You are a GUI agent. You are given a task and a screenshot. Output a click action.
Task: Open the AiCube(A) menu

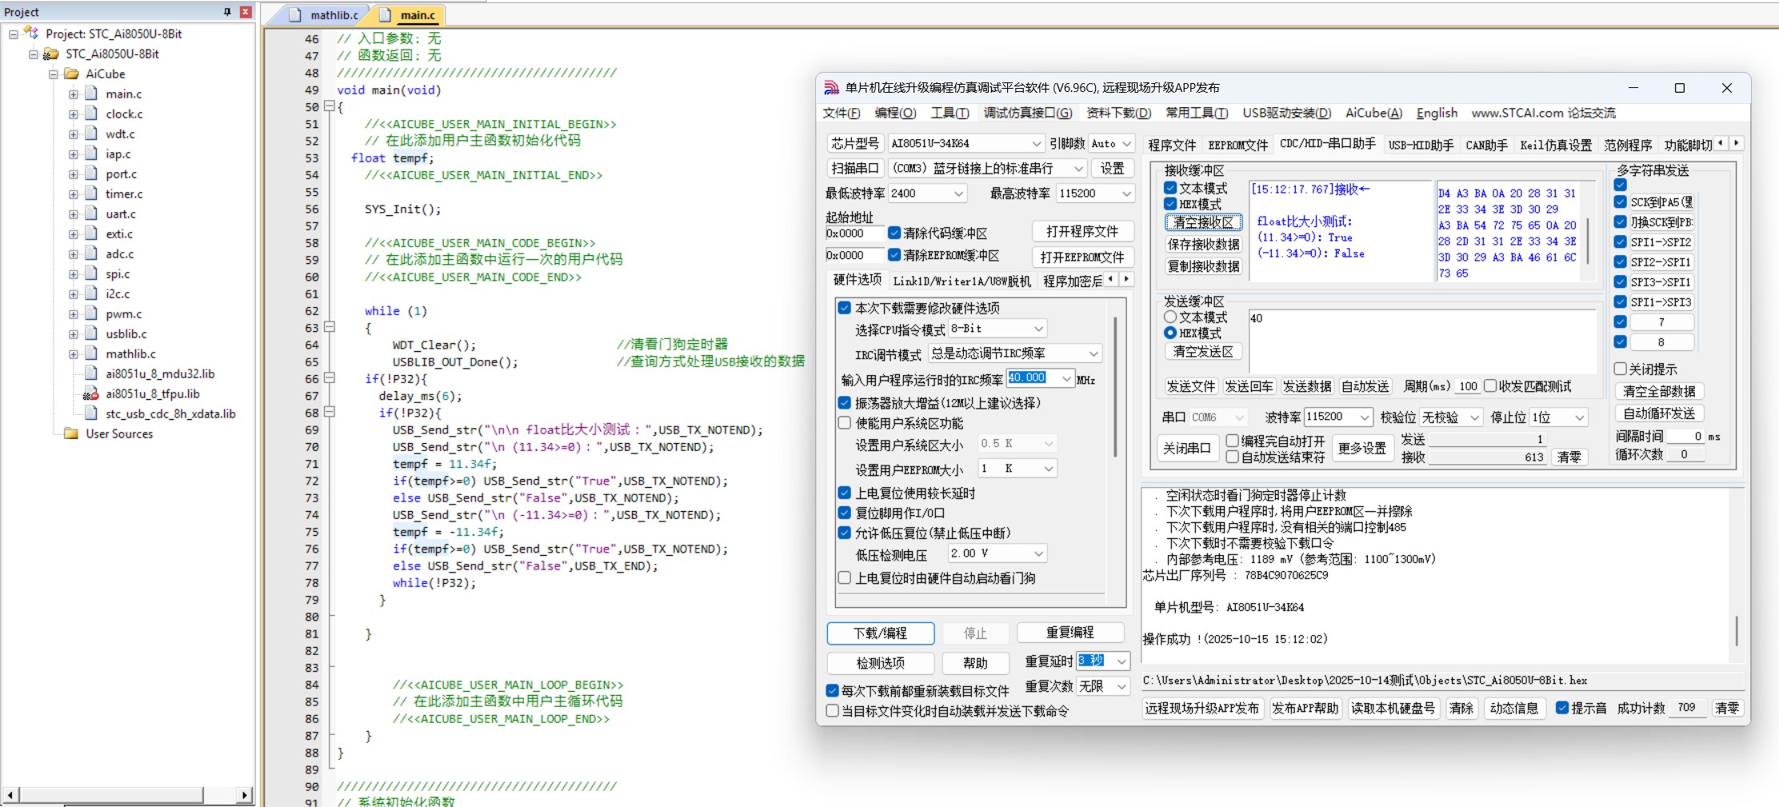pos(1373,113)
